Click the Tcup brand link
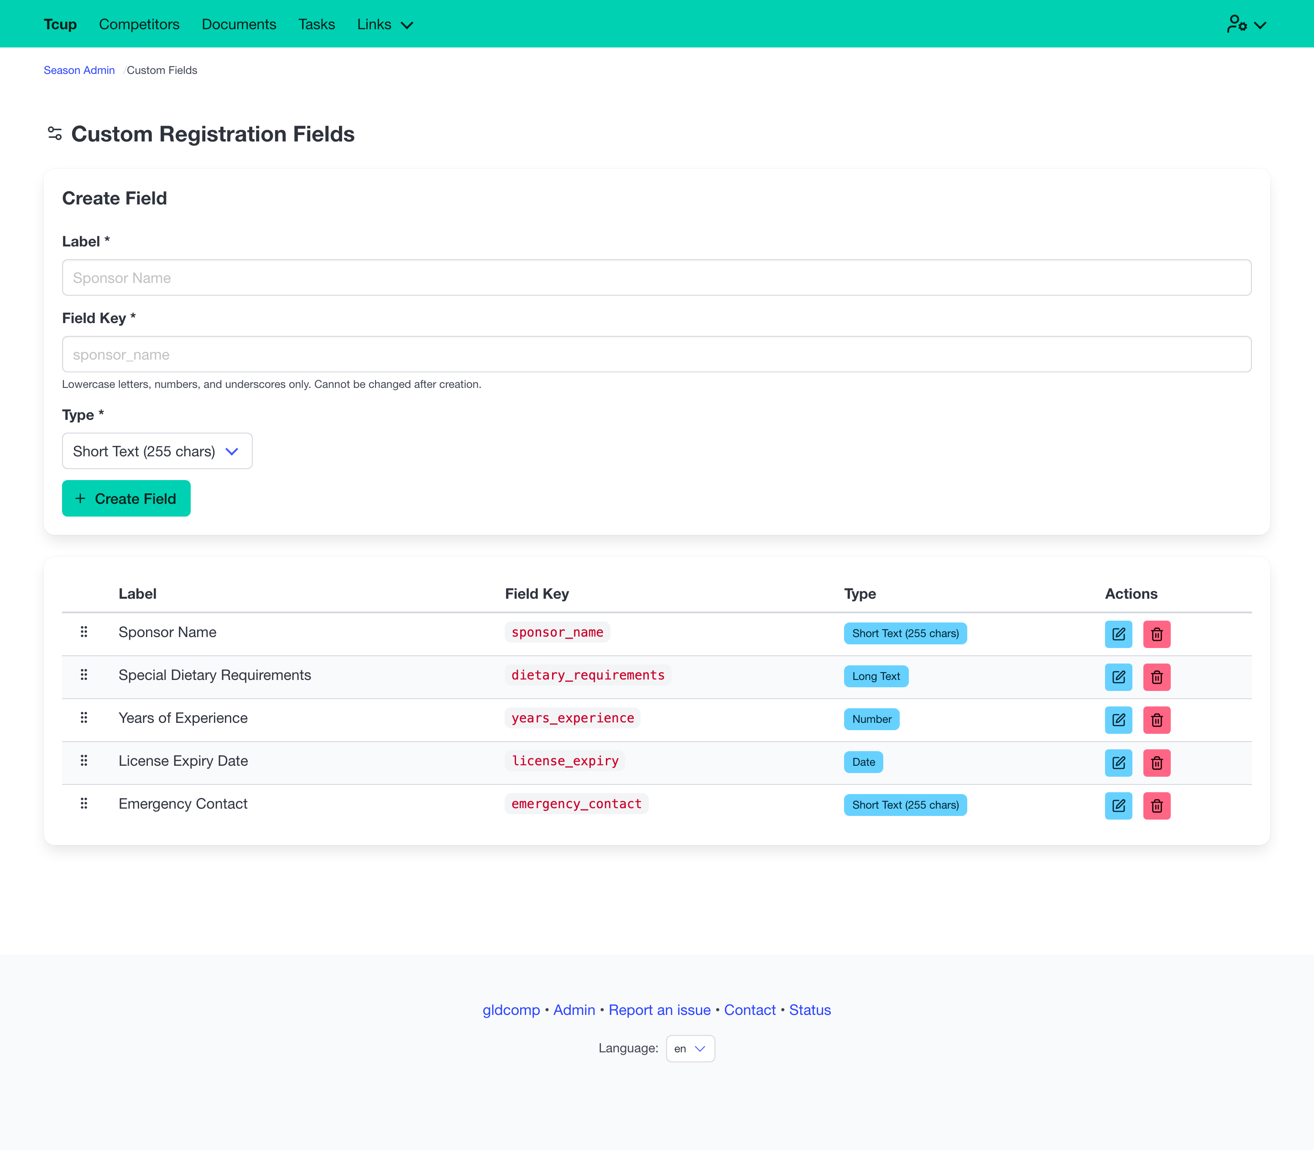Image resolution: width=1314 pixels, height=1150 pixels. pos(60,24)
